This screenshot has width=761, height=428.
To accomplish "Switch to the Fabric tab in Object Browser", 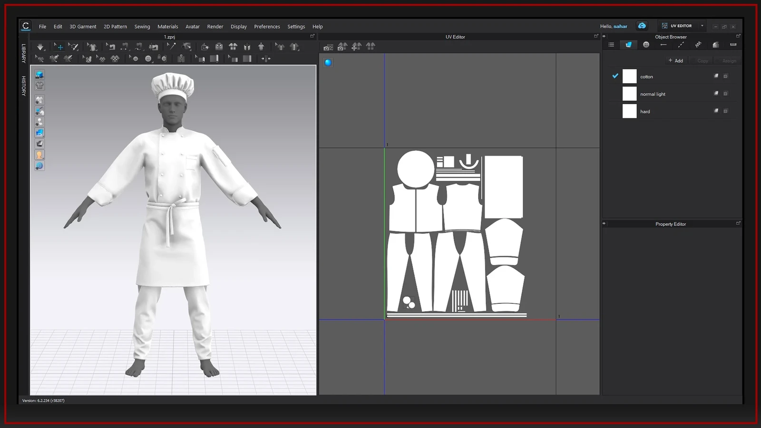I will tap(628, 45).
